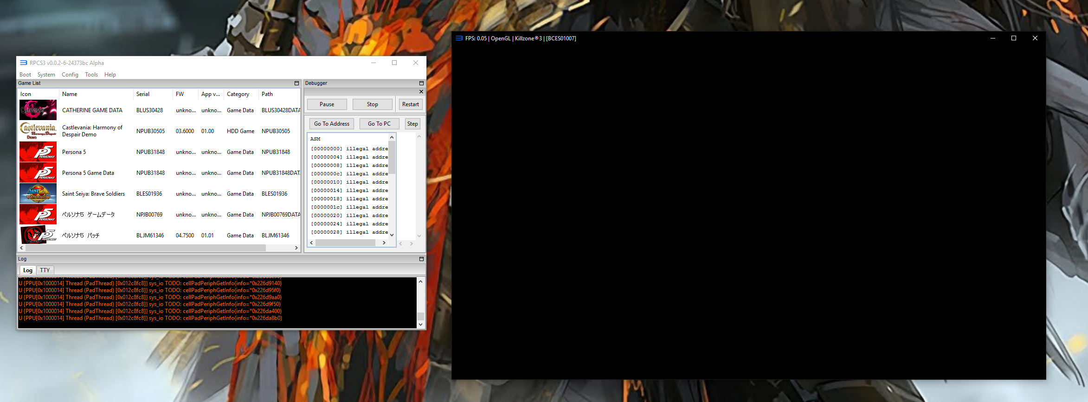Screen dimensions: 1088x402
Task: Close the Debugger panel
Action: point(421,91)
